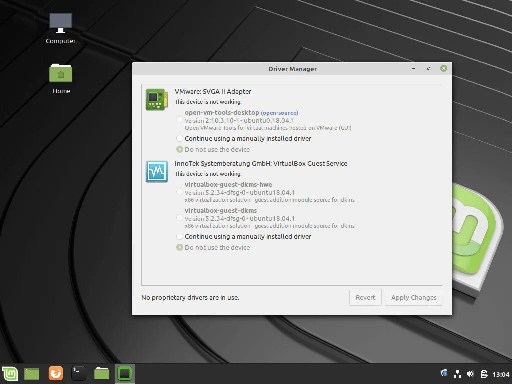The image size is (512, 384).
Task: Open the clipboard tray icon
Action: pyautogui.click(x=484, y=374)
